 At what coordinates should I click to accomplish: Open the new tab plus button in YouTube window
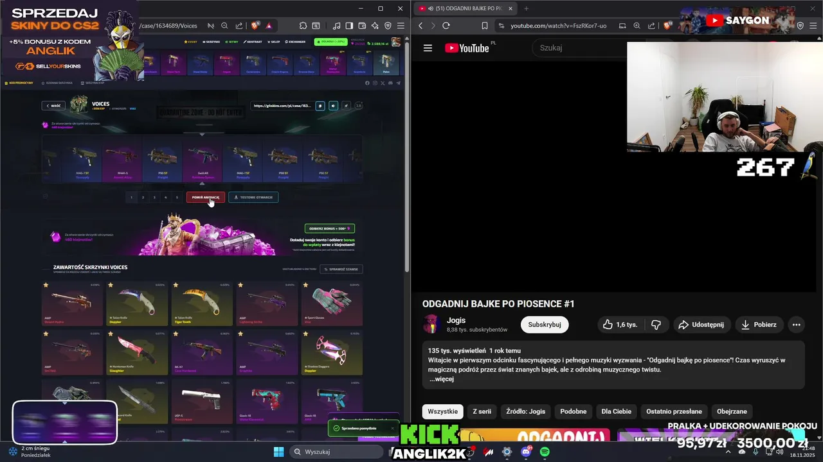pyautogui.click(x=526, y=8)
